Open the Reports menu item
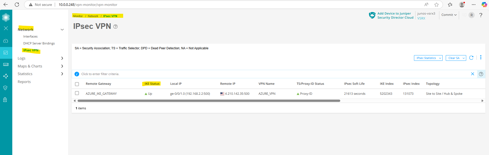Image resolution: width=489 pixels, height=155 pixels. 24,82
